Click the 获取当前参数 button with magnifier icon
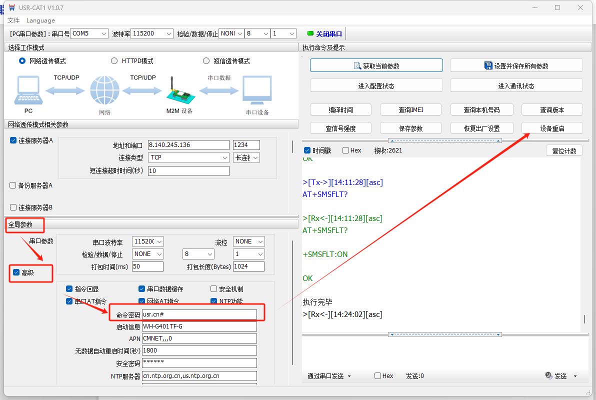This screenshot has width=596, height=400. (376, 65)
